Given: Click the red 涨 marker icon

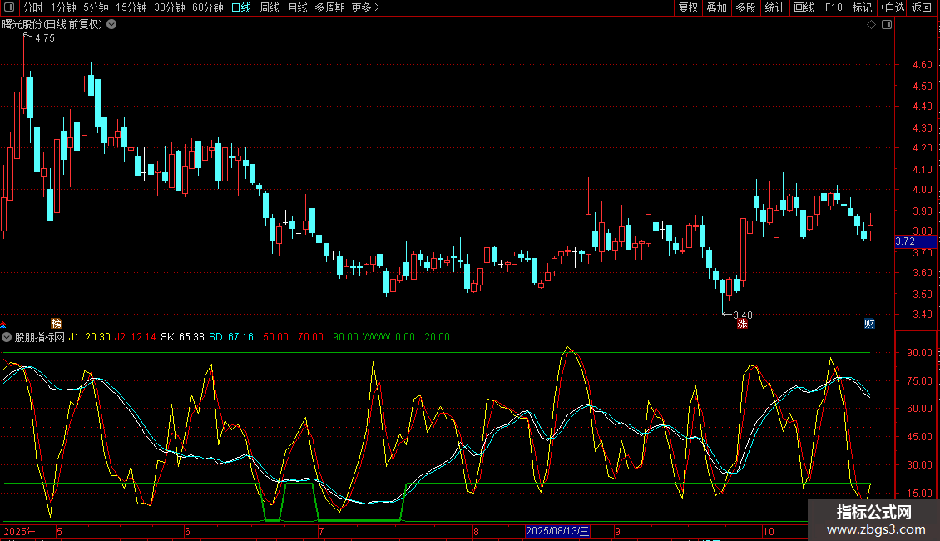Looking at the screenshot, I should [741, 324].
